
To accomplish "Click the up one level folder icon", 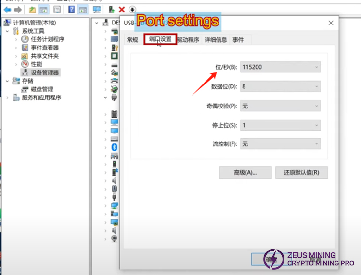I will [32, 10].
